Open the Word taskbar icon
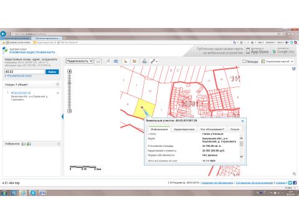Viewport: 299px width, 224px height. pos(42,193)
